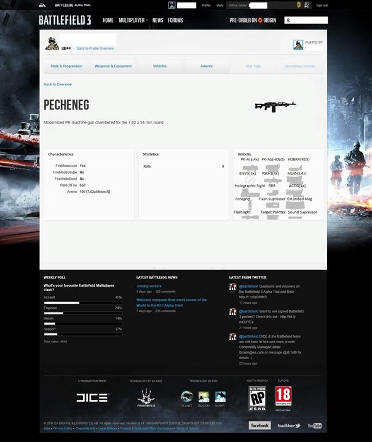
Task: Click the soldier avatar in the top bar
Action: (172, 5)
